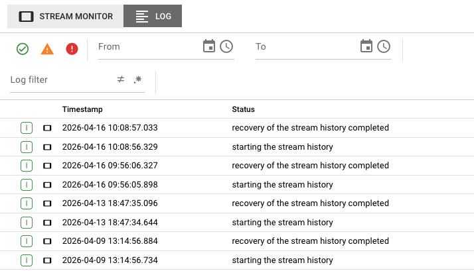Click status text of the 13:14:56.734 entry
Screen dimensions: 474x271
[x=282, y=260]
